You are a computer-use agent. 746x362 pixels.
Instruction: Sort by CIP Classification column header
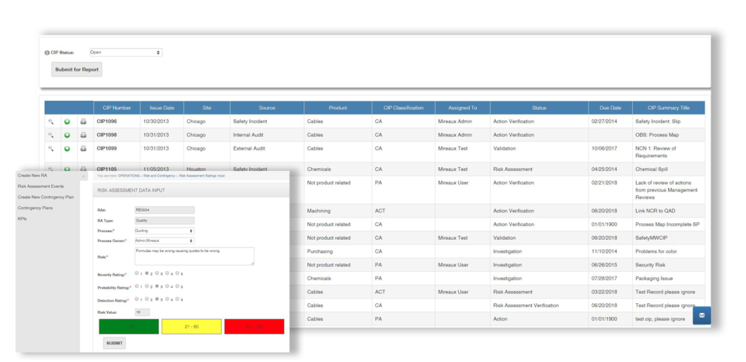tap(403, 108)
